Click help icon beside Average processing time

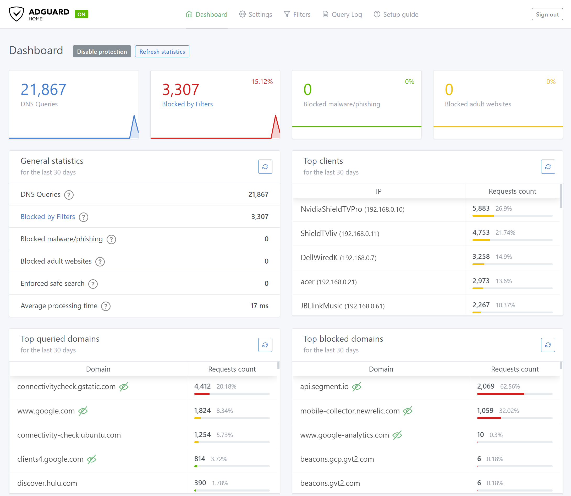tap(106, 306)
